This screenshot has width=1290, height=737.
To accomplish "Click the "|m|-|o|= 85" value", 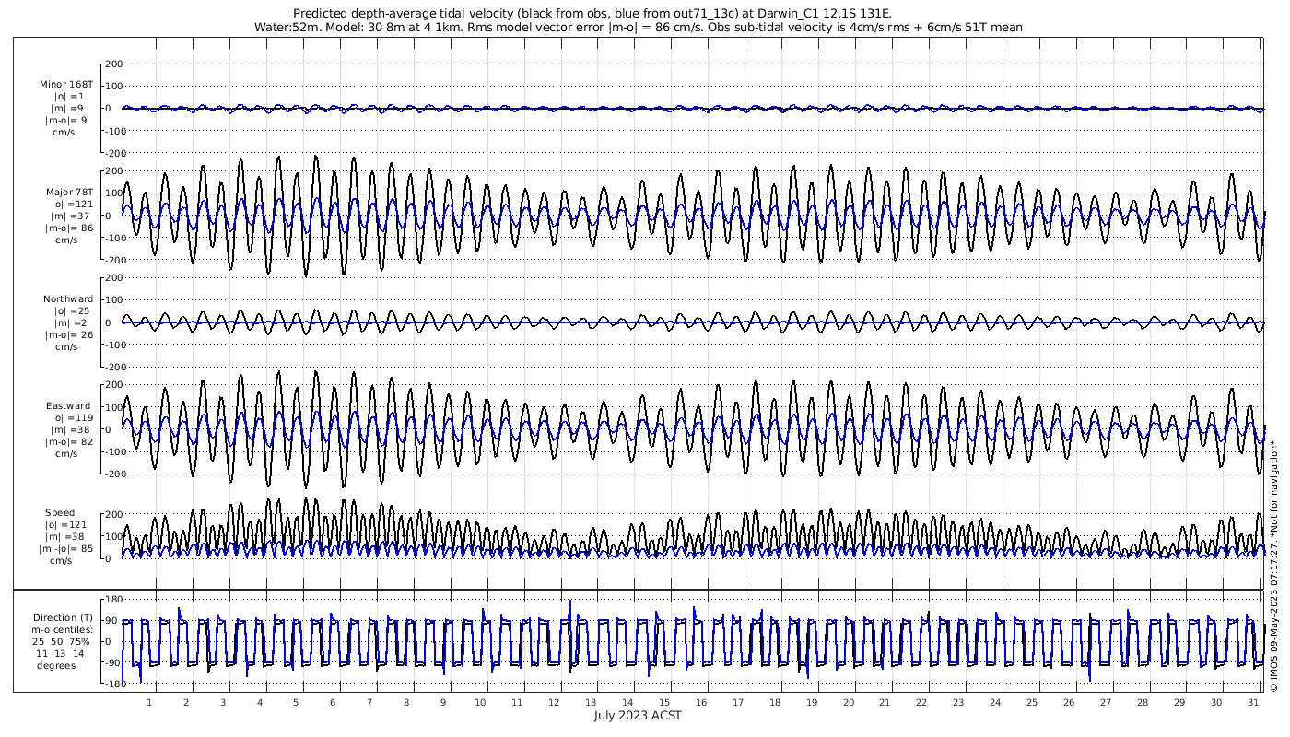I will click(66, 549).
